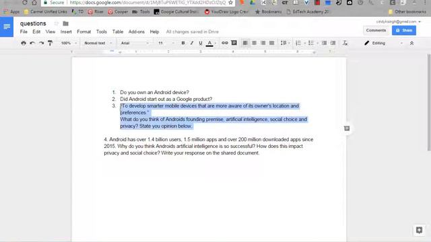Open the Format menu

pos(84,32)
